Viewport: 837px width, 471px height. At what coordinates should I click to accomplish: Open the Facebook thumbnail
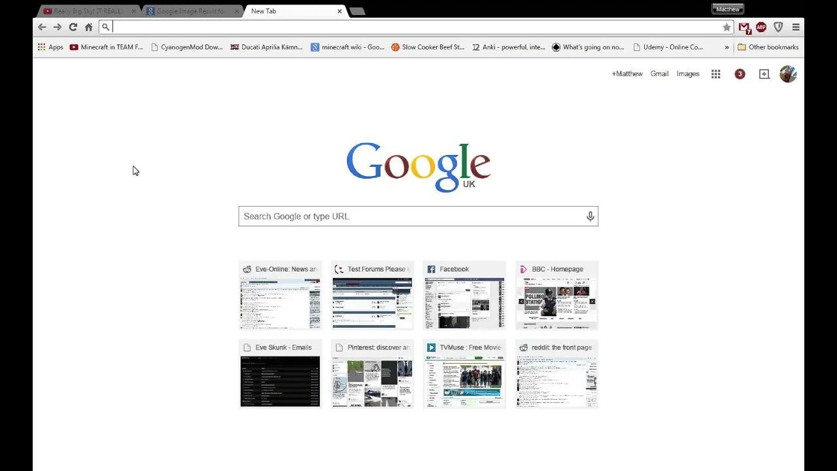464,296
